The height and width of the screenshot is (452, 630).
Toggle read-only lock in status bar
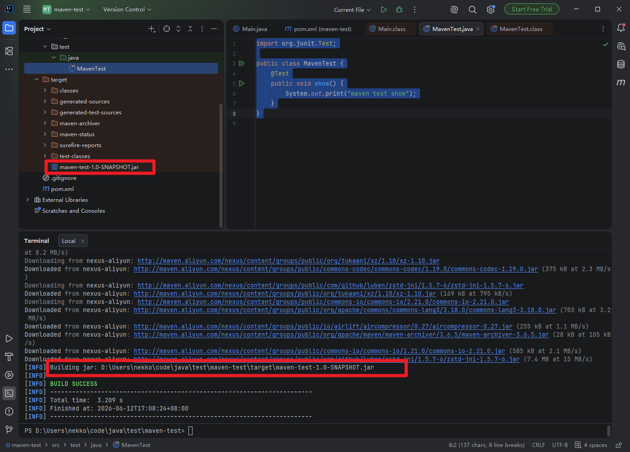point(619,445)
